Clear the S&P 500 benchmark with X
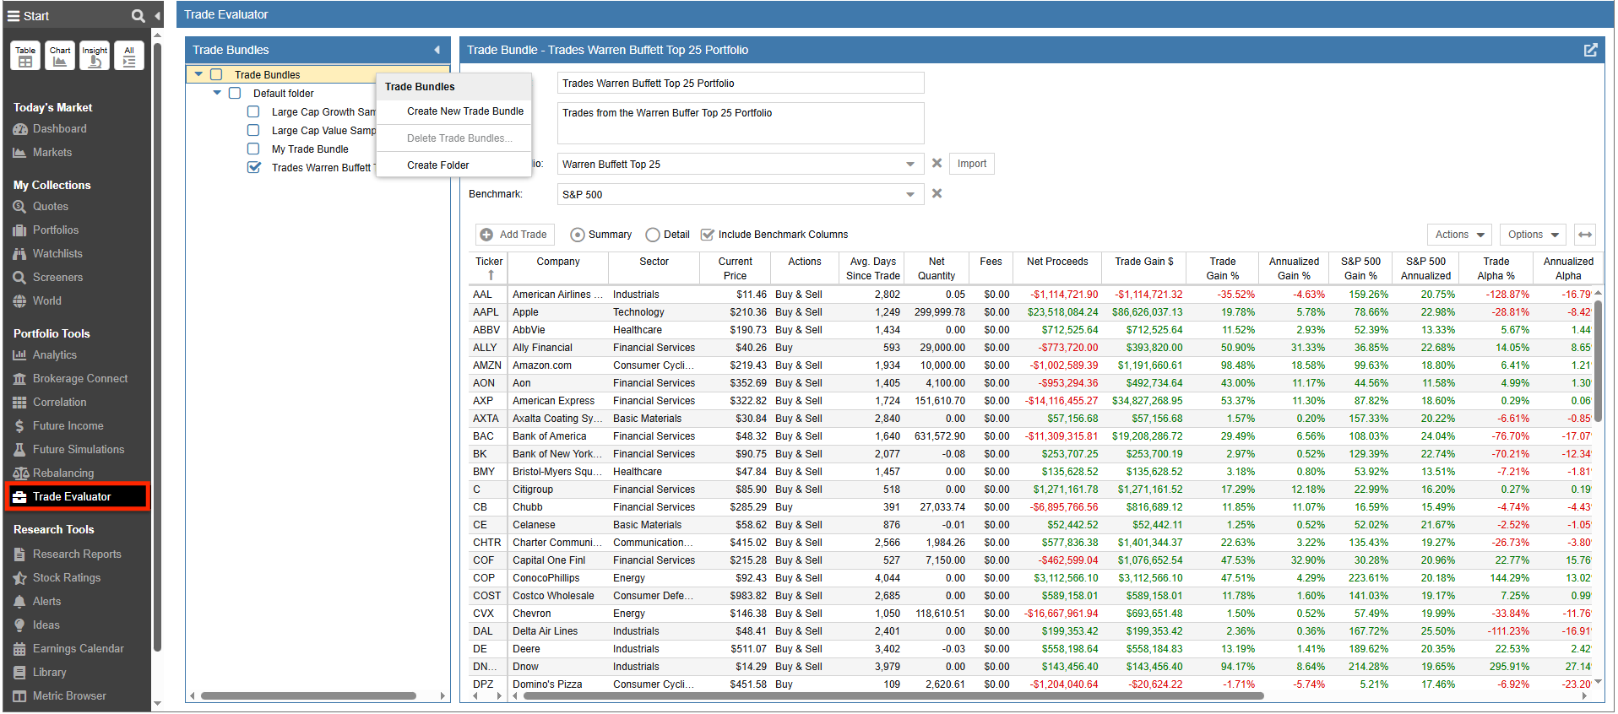Screen dimensions: 1618x714 (x=937, y=193)
